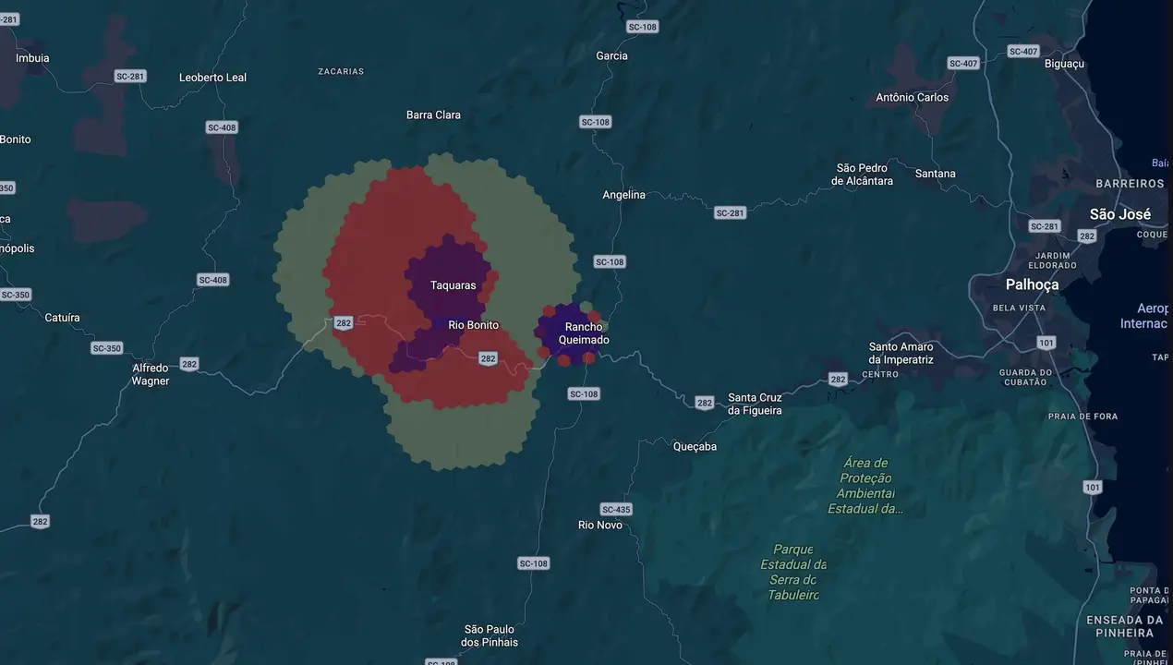Click the SC-350 shield below Catuíra
The height and width of the screenshot is (665, 1173).
(x=107, y=348)
